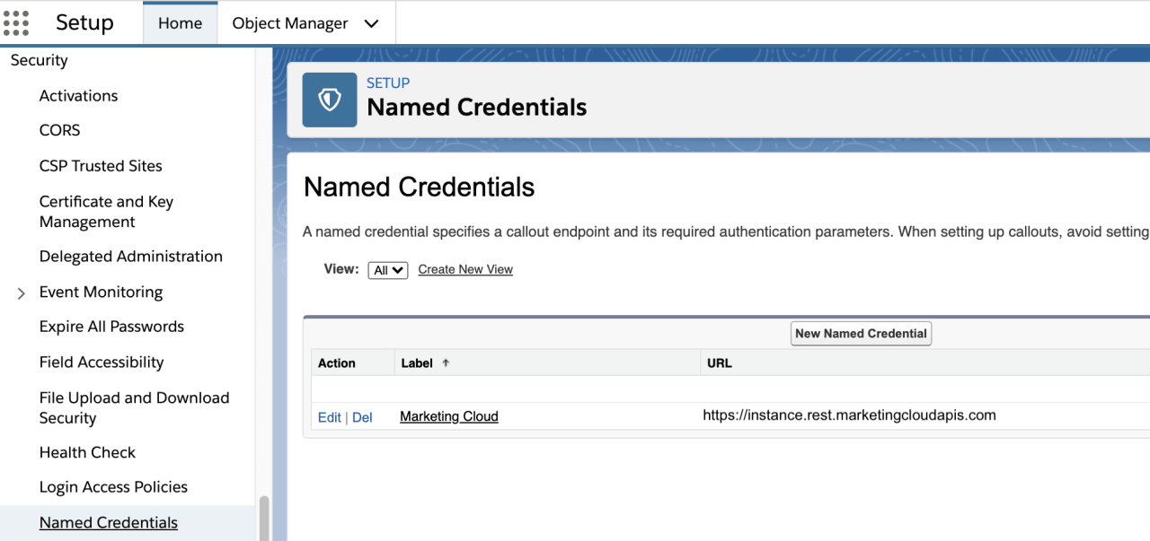This screenshot has height=541, width=1150.
Task: Expand the Object Manager dropdown chevron
Action: (371, 24)
